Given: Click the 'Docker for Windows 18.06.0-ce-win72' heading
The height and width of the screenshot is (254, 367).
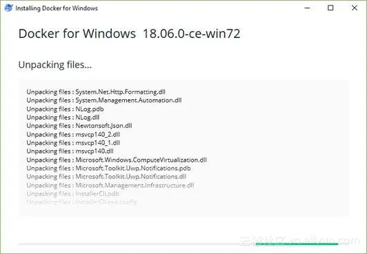Looking at the screenshot, I should pos(129,34).
